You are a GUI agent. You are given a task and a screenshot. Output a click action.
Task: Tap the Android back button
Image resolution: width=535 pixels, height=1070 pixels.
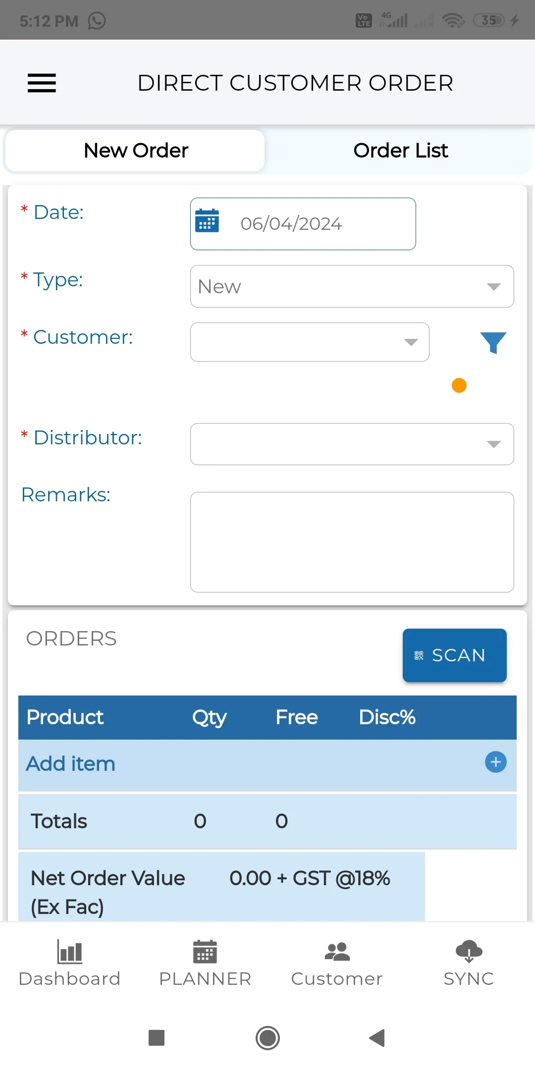click(377, 1038)
